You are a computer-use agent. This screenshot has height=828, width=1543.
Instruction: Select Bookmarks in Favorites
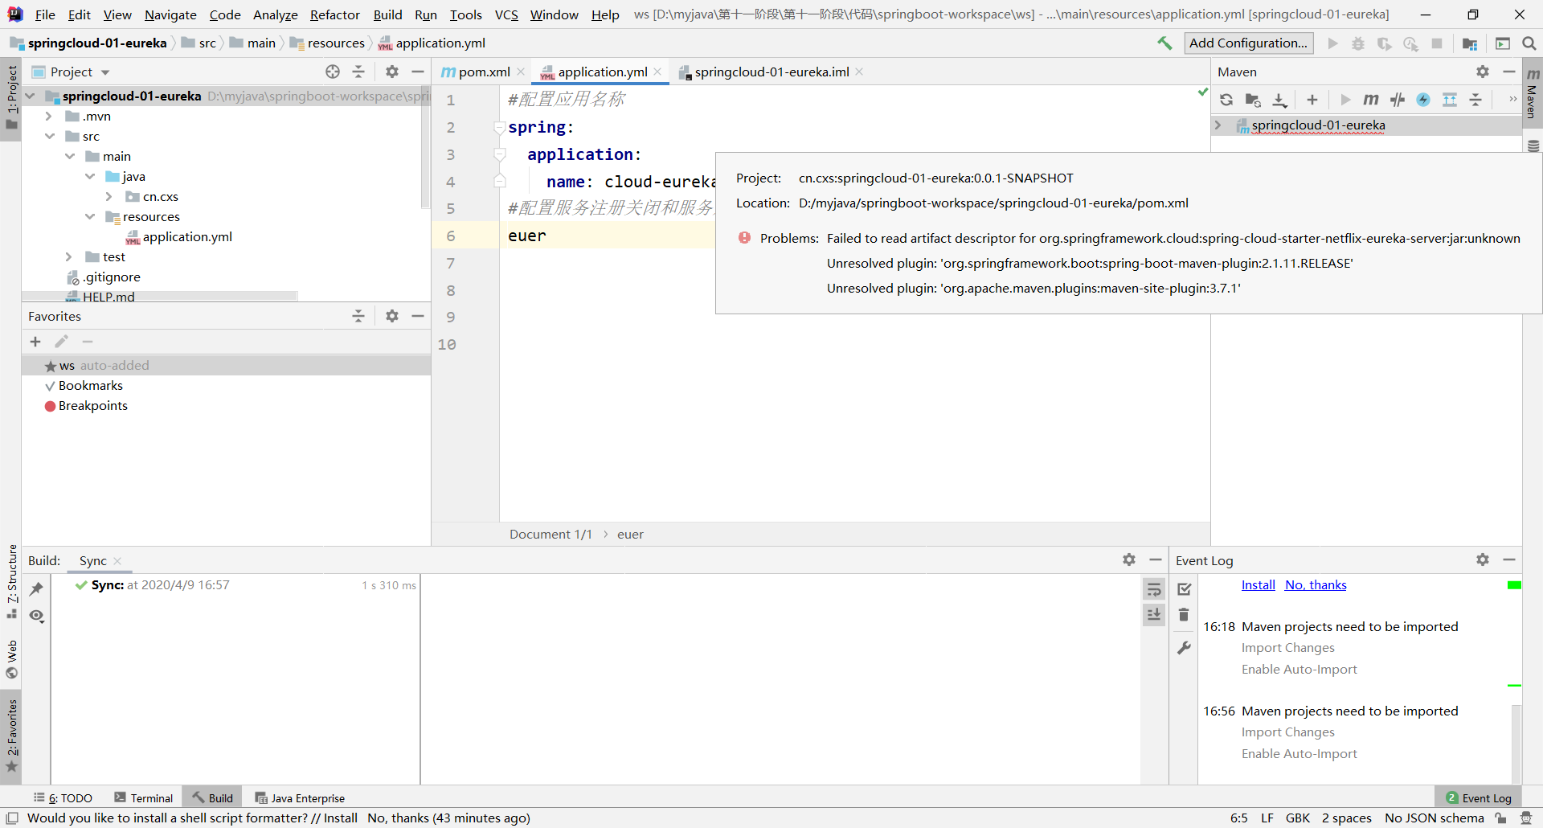tap(90, 386)
